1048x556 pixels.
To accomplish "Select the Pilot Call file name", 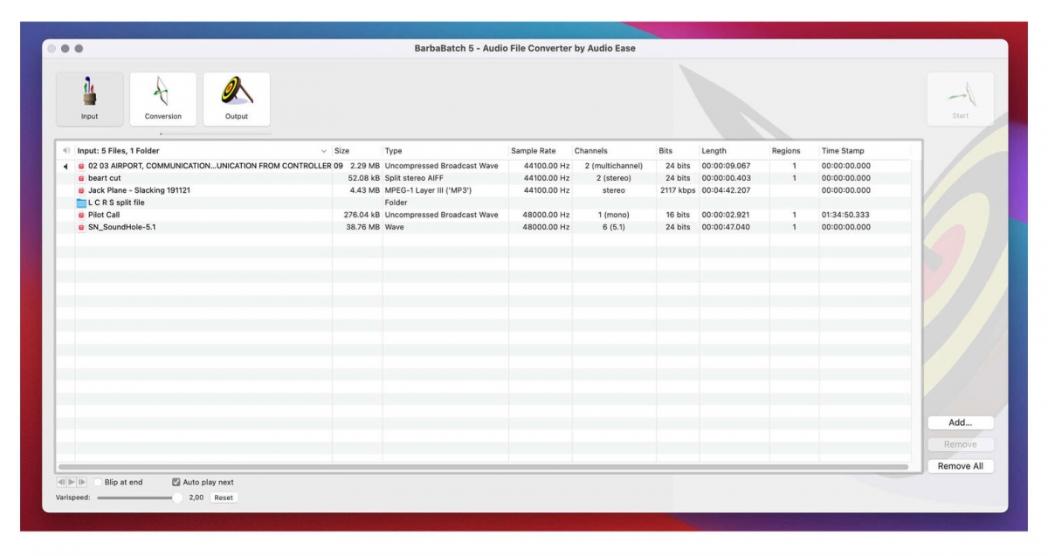I will [x=104, y=215].
